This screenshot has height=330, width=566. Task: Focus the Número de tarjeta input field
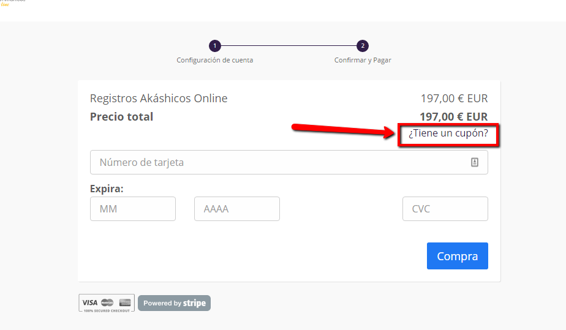[289, 162]
